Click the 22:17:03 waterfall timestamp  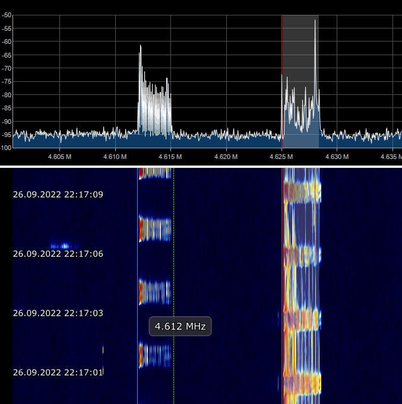[x=58, y=313]
